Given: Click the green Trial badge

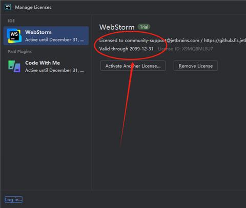Looking at the screenshot, I should point(144,27).
